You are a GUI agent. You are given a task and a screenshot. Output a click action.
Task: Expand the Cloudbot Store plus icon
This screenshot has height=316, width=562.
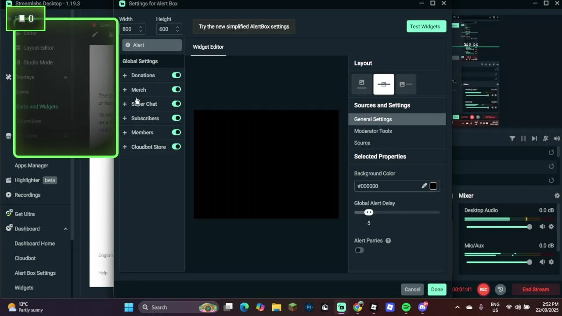pyautogui.click(x=125, y=147)
